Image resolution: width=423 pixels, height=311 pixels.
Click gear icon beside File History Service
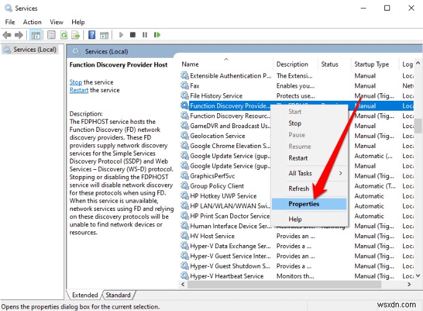coord(185,96)
